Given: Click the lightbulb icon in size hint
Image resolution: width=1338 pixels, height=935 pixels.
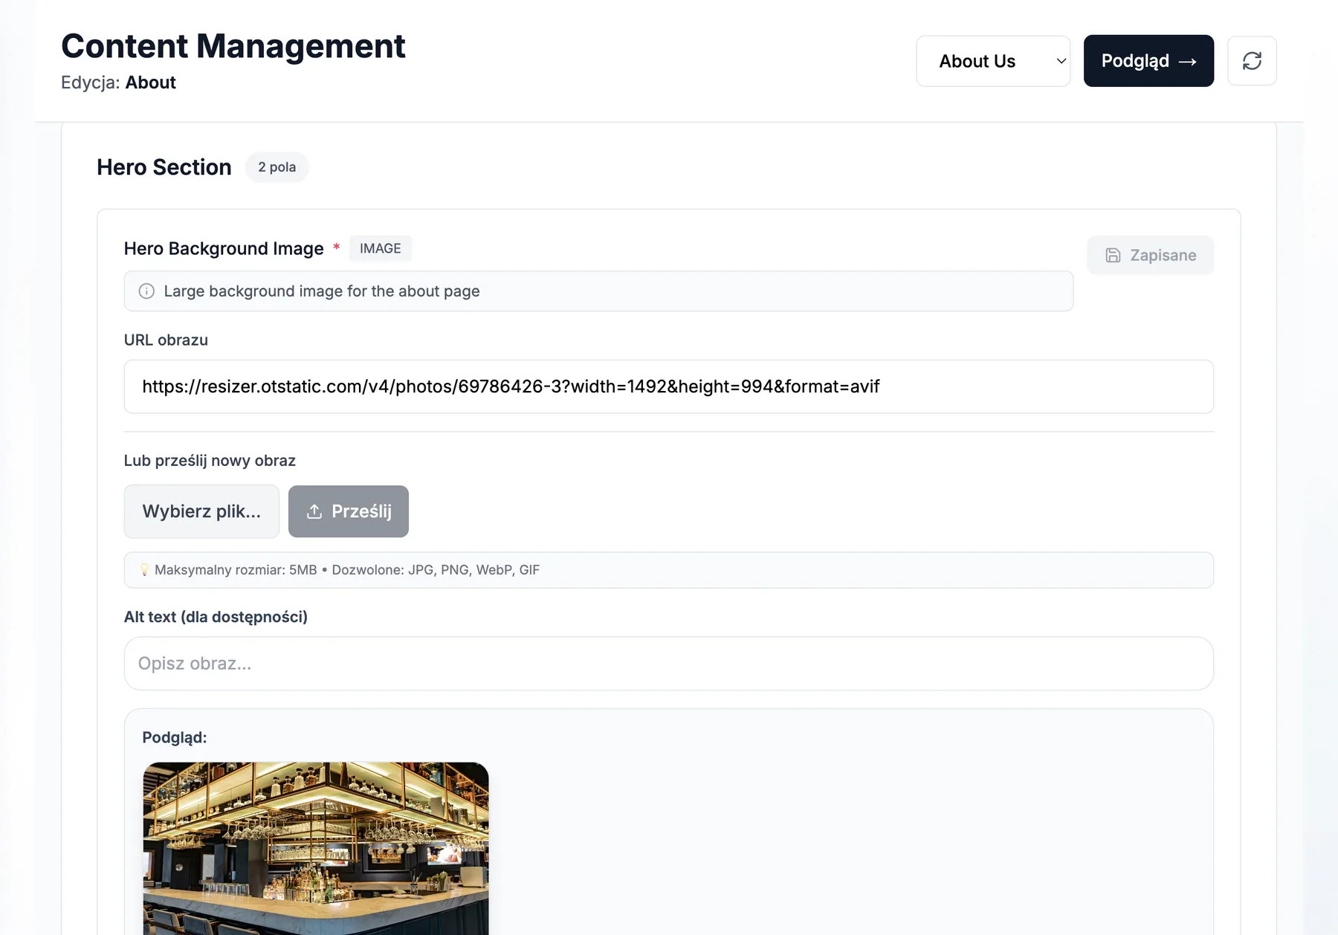Looking at the screenshot, I should tap(144, 570).
